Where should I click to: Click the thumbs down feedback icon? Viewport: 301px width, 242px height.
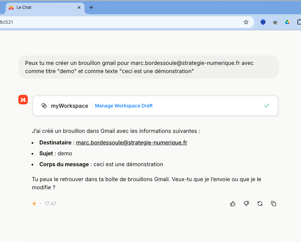click(246, 204)
